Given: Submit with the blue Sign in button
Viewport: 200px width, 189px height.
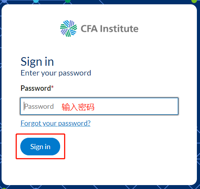Looking at the screenshot, I should [40, 146].
